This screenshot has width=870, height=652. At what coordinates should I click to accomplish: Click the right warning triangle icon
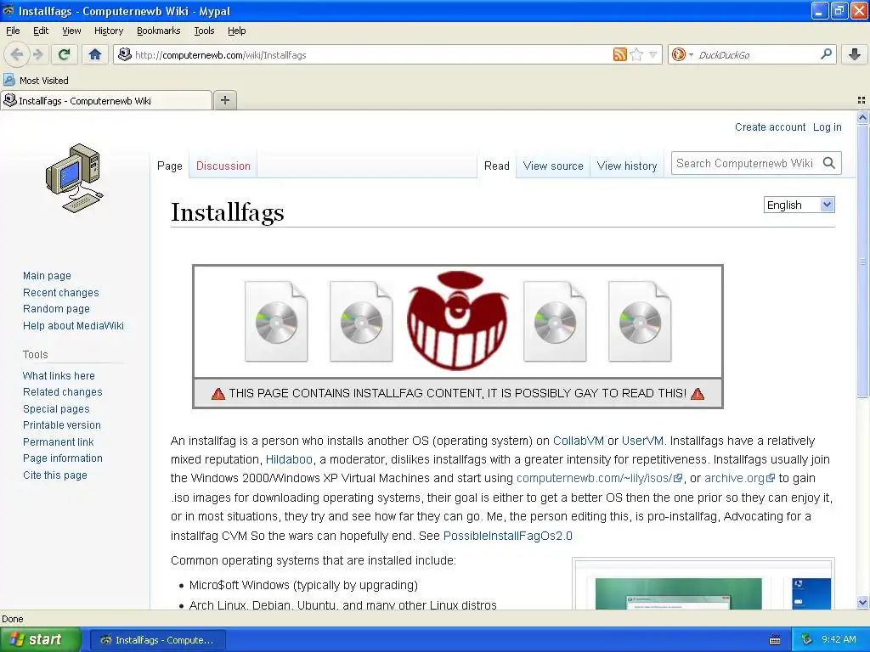click(698, 394)
